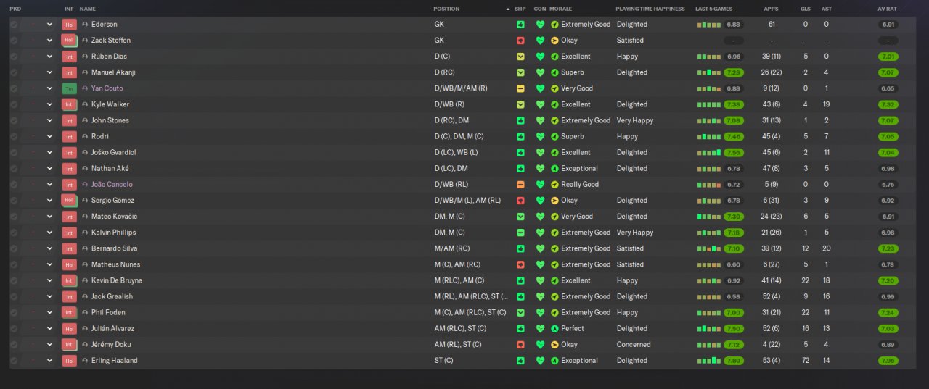Click the person icon beside Kyle Walker
Image resolution: width=929 pixels, height=389 pixels.
click(x=85, y=104)
